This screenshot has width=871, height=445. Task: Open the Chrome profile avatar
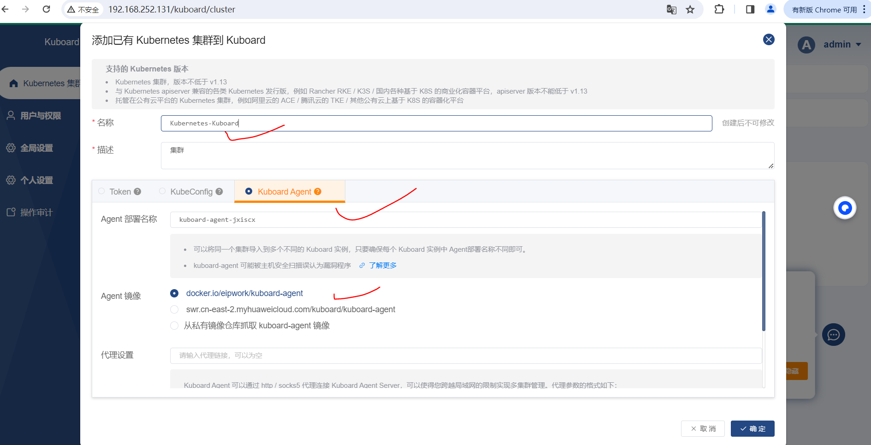(x=770, y=9)
